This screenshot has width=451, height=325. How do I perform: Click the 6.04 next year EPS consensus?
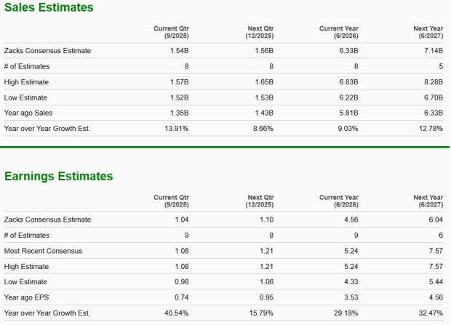pyautogui.click(x=436, y=220)
